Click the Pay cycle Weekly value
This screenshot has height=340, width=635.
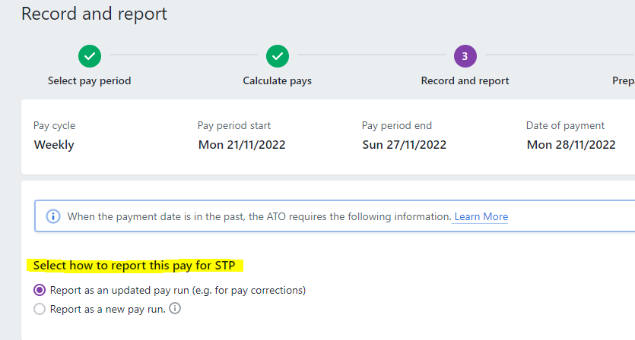54,144
